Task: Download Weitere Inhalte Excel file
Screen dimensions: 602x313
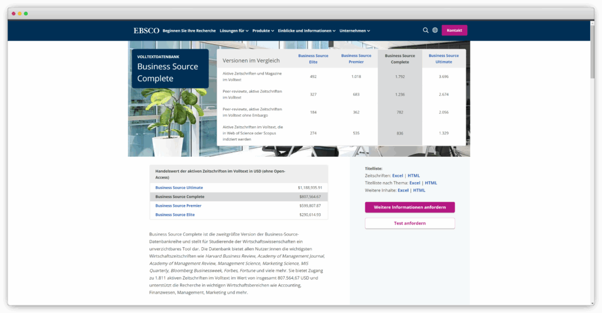Action: click(403, 190)
